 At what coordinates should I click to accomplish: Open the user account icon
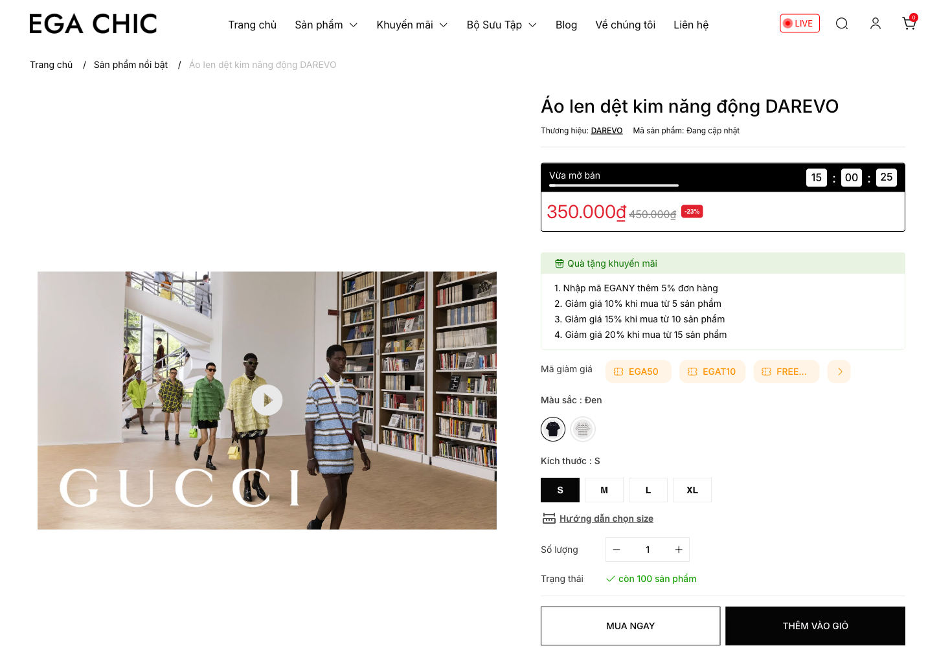pyautogui.click(x=876, y=24)
